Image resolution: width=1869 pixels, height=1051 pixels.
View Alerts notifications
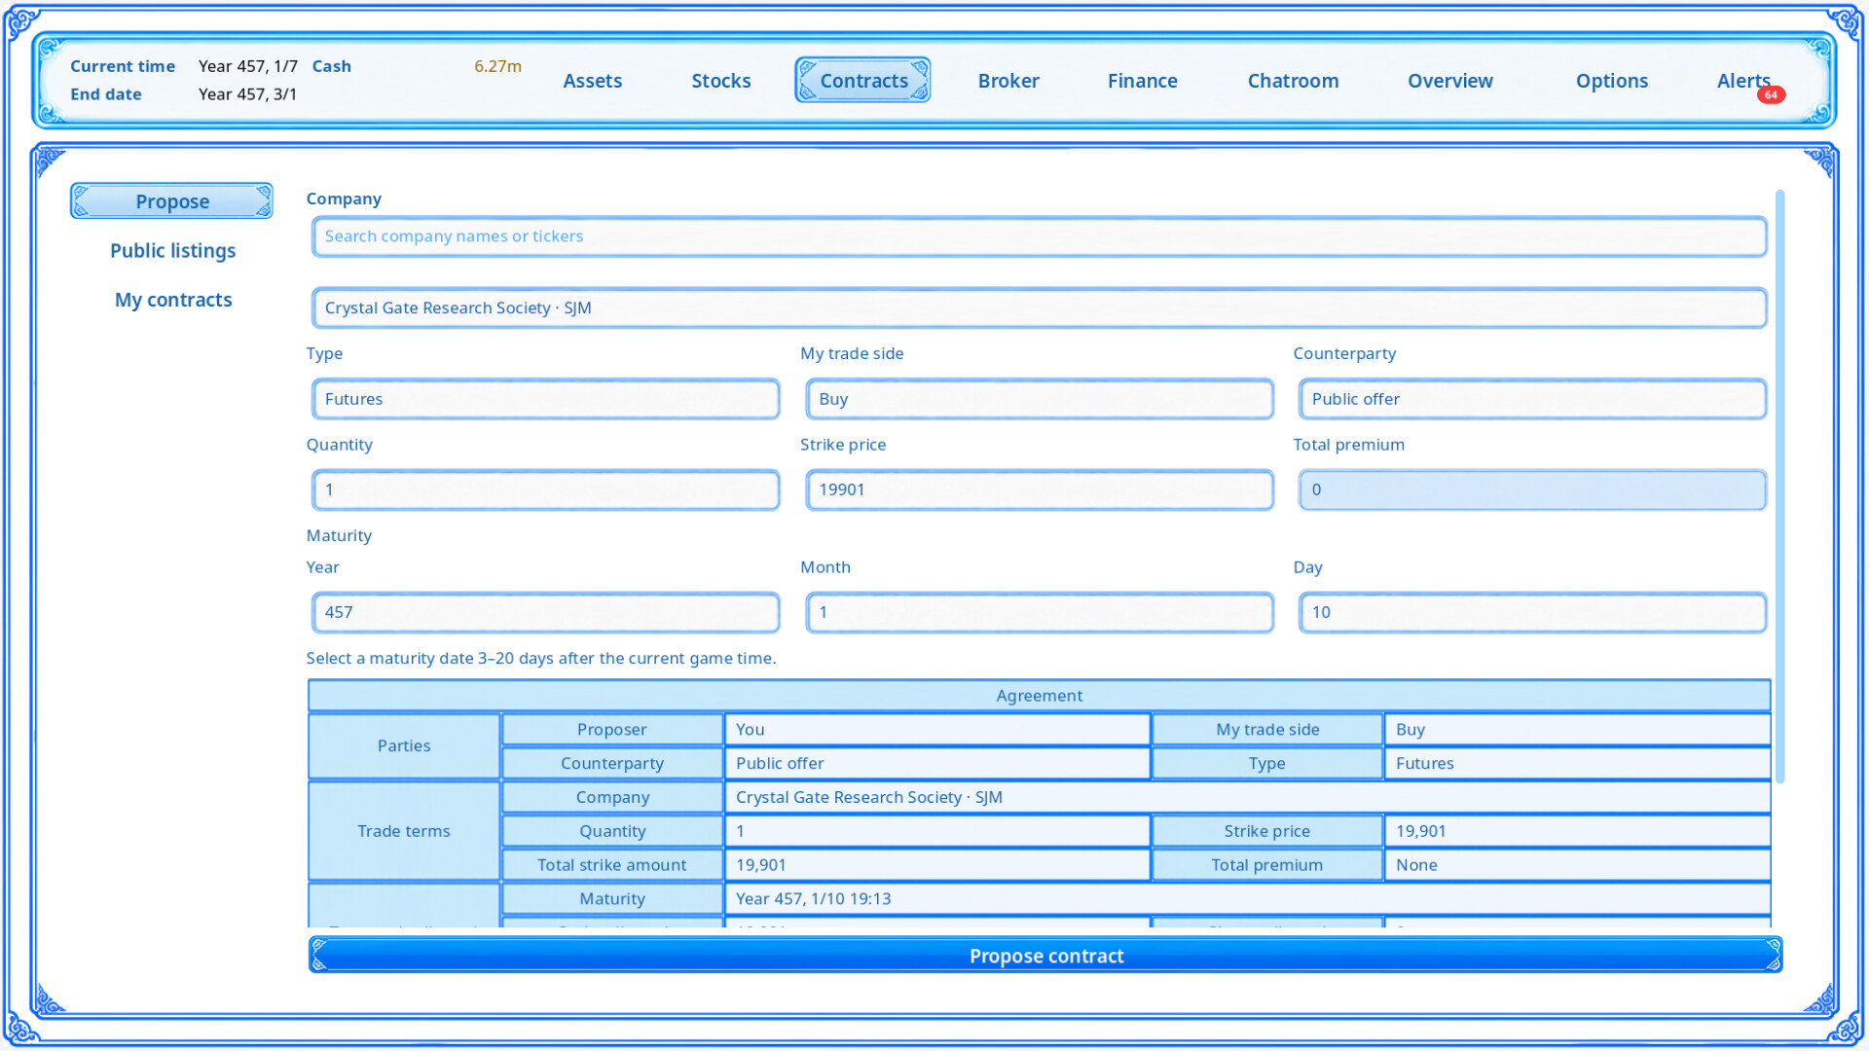1742,81
